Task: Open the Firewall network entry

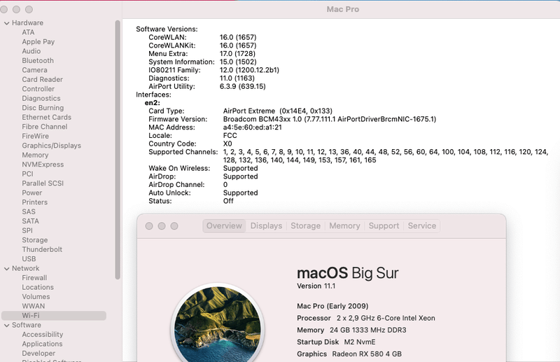Action: pyautogui.click(x=34, y=278)
